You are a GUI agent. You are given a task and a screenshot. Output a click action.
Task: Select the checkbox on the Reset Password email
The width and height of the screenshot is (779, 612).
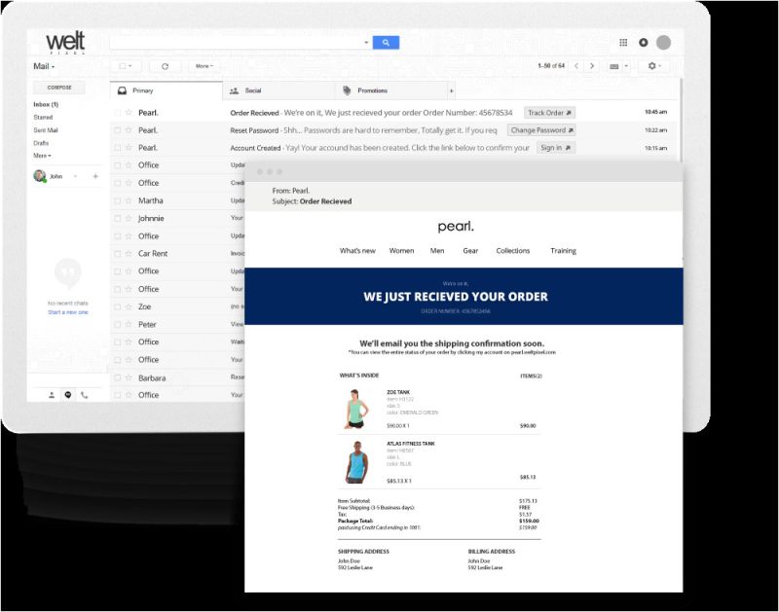[117, 130]
